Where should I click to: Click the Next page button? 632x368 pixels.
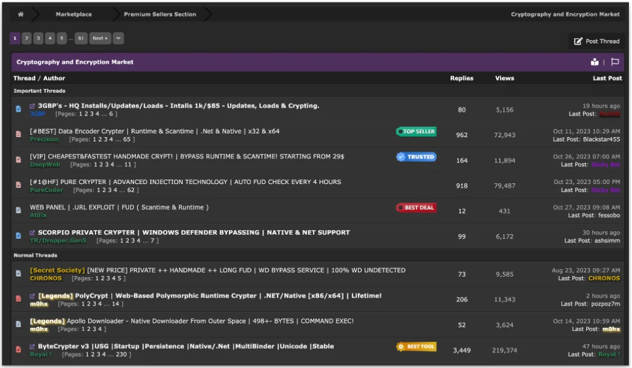click(100, 38)
